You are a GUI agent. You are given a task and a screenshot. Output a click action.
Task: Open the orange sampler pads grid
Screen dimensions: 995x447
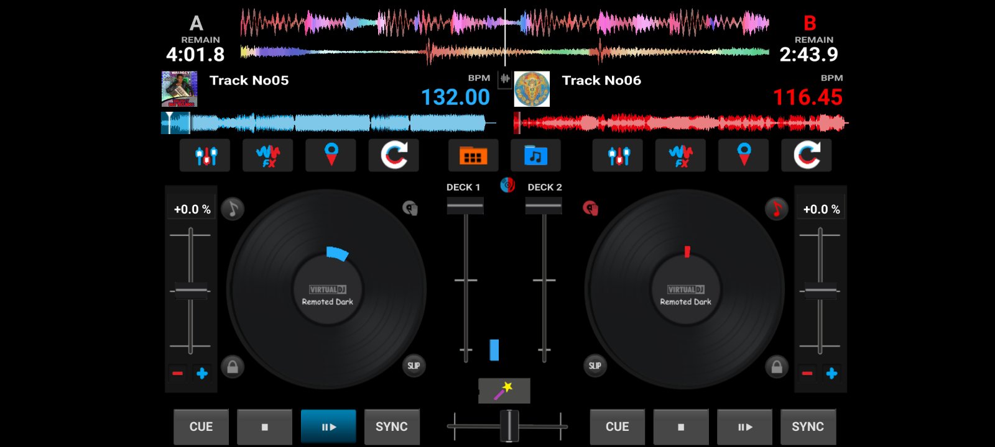[473, 155]
